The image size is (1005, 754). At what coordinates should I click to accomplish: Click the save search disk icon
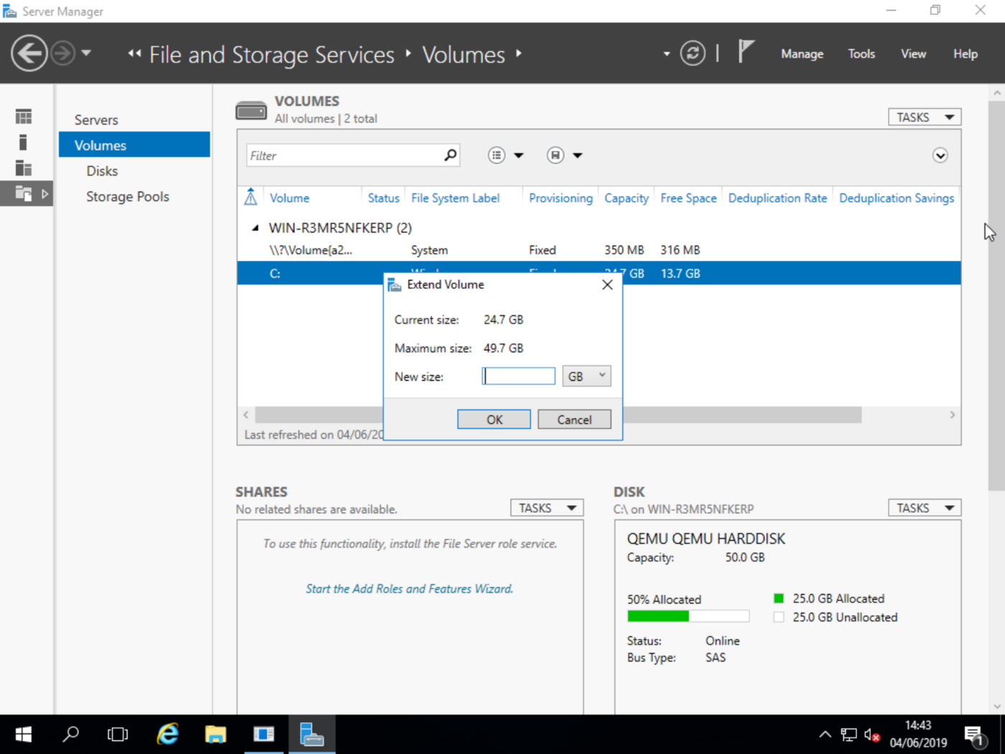[x=555, y=154]
